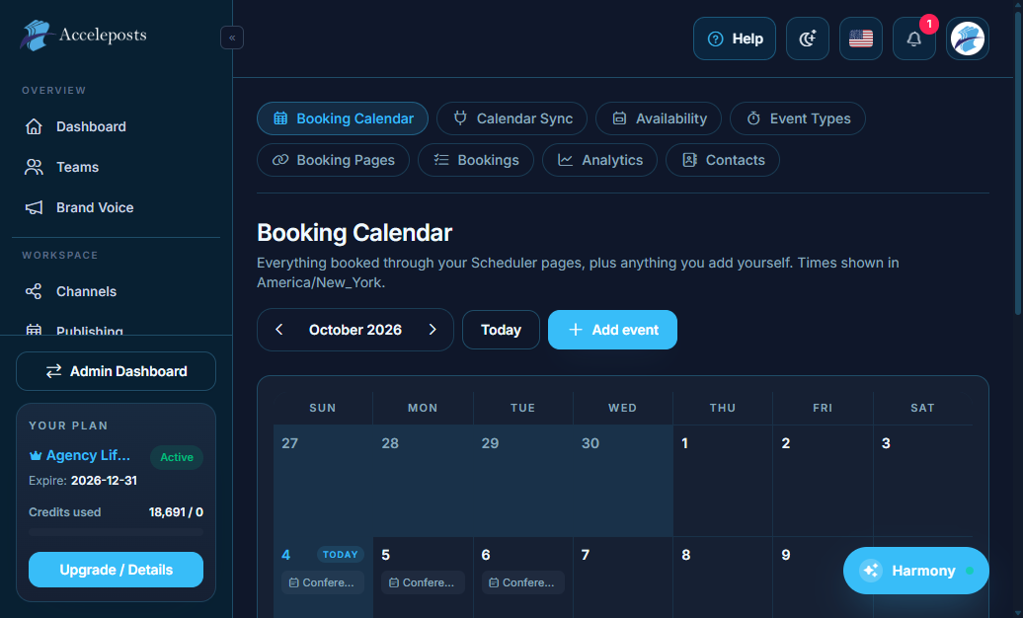Go to next month with right chevron
1023x618 pixels.
(433, 330)
